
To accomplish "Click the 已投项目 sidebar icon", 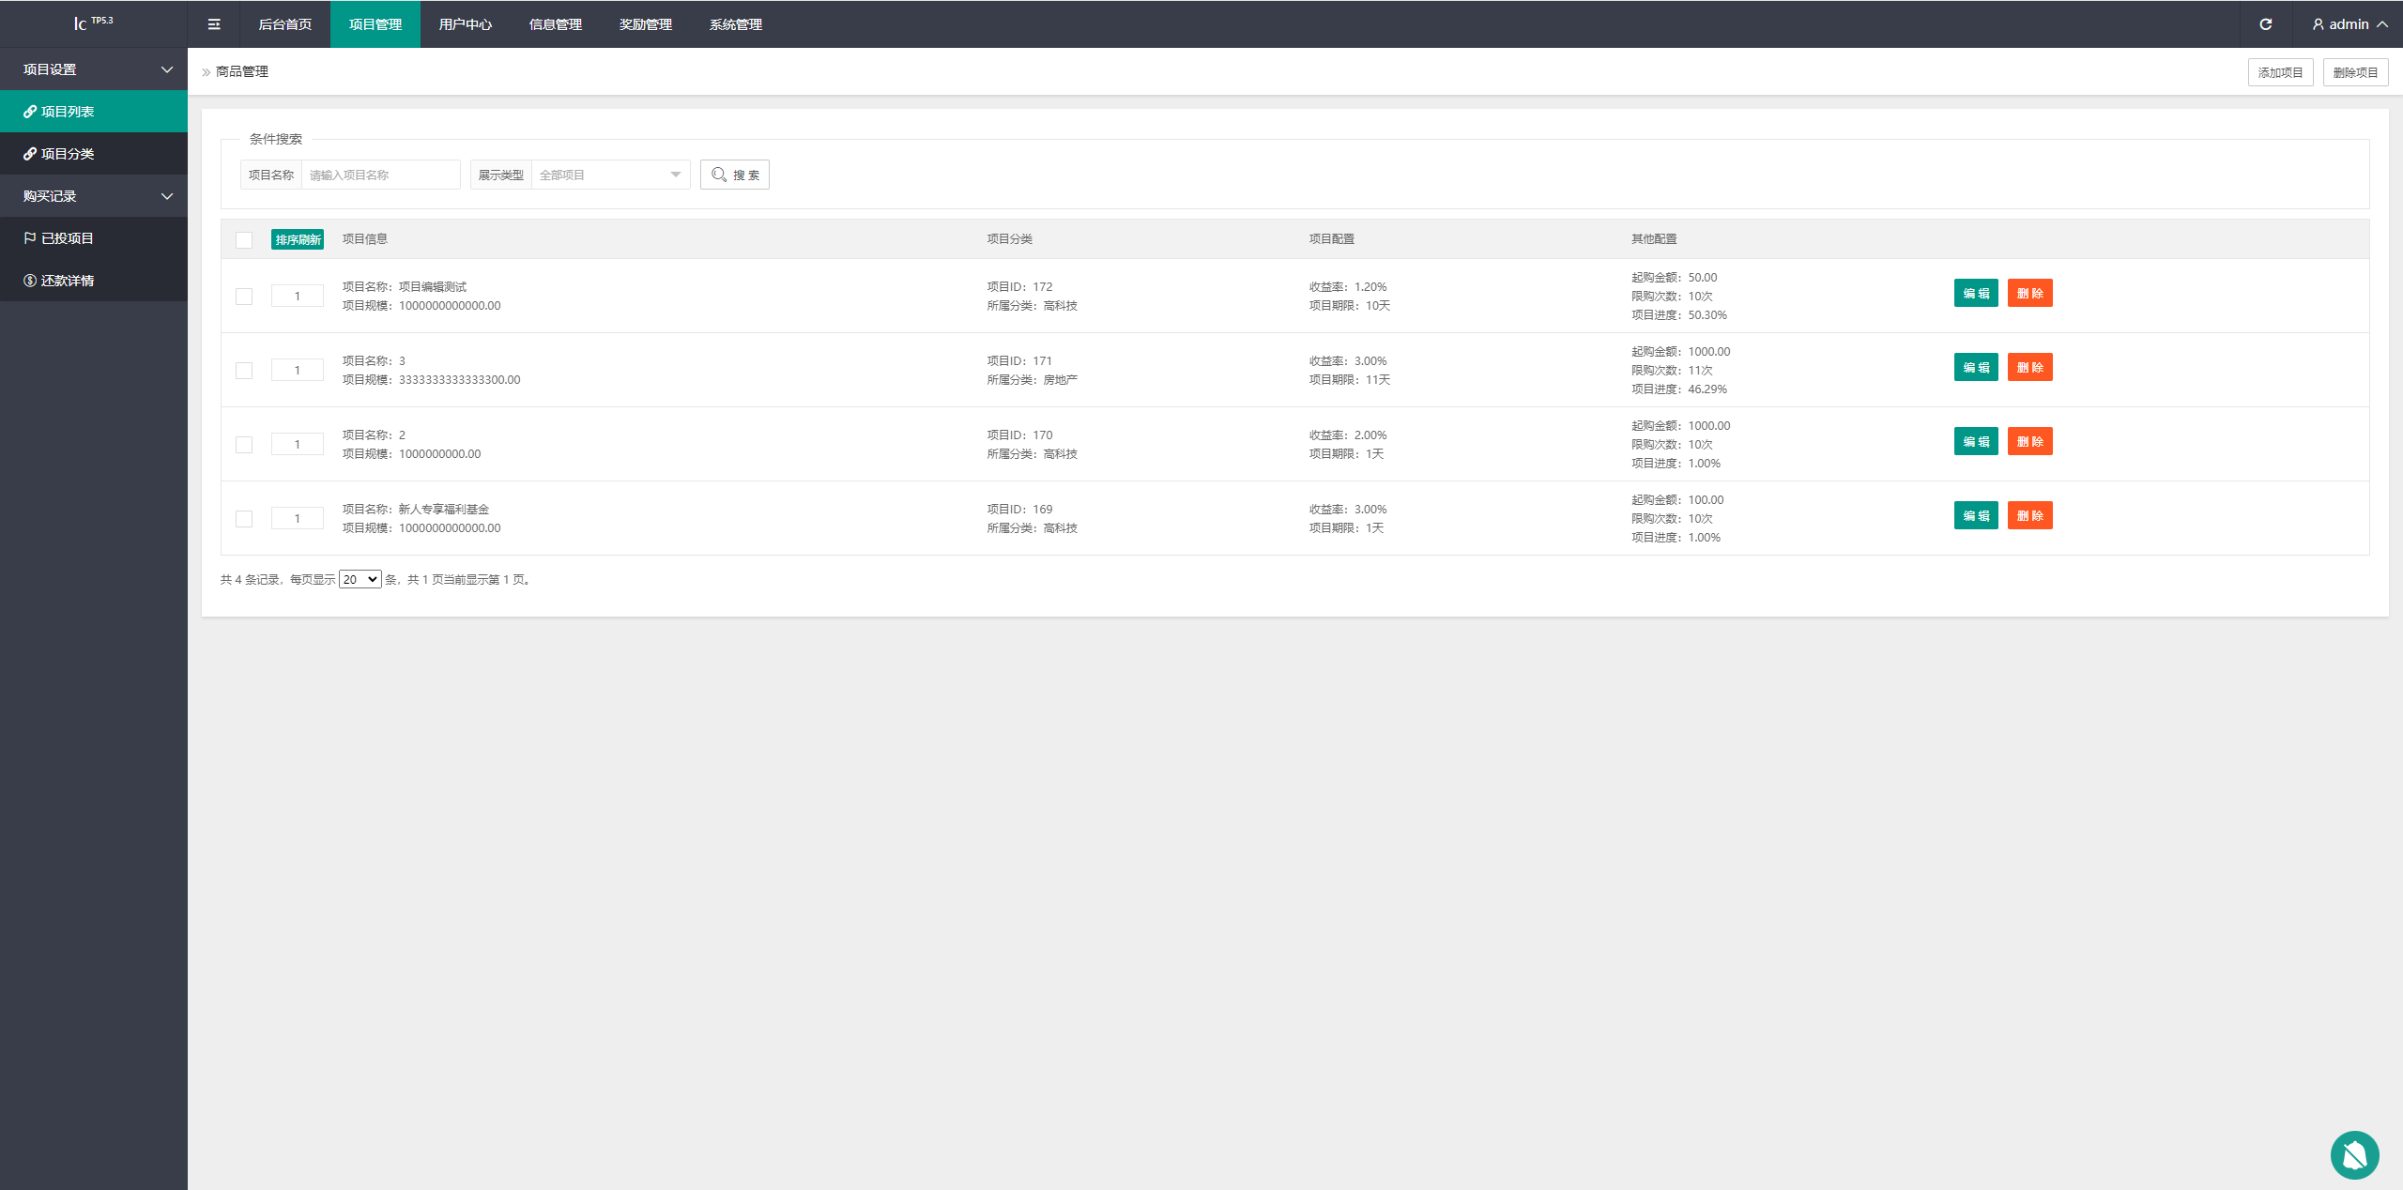I will 27,237.
